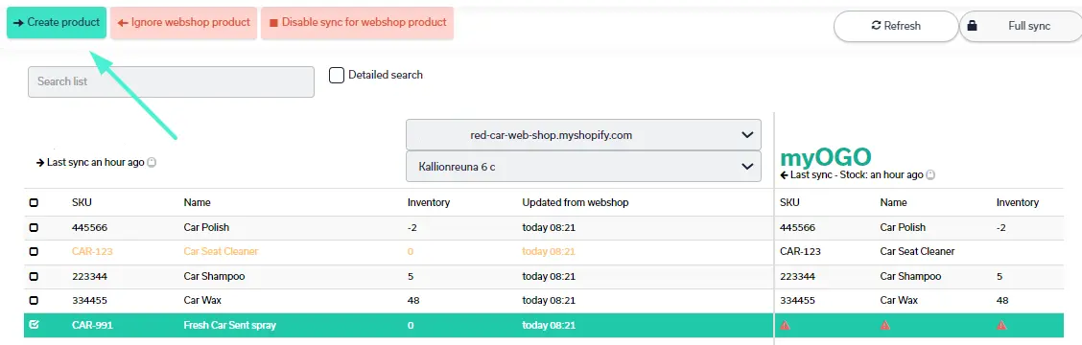
Task: Click the clock icon beside Last sync an hour ago
Action: 152,163
